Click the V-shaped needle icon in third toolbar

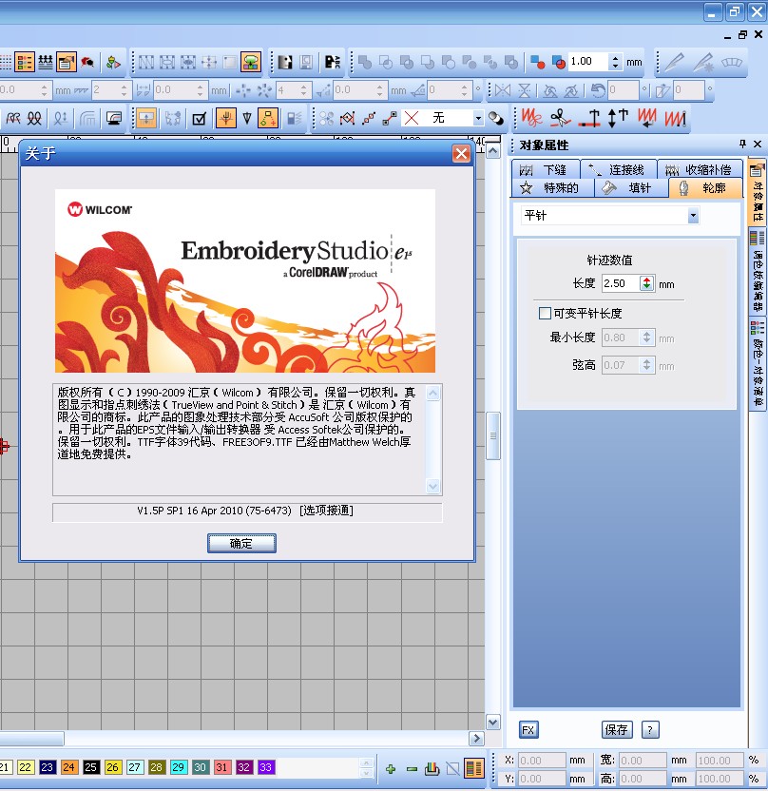point(247,119)
